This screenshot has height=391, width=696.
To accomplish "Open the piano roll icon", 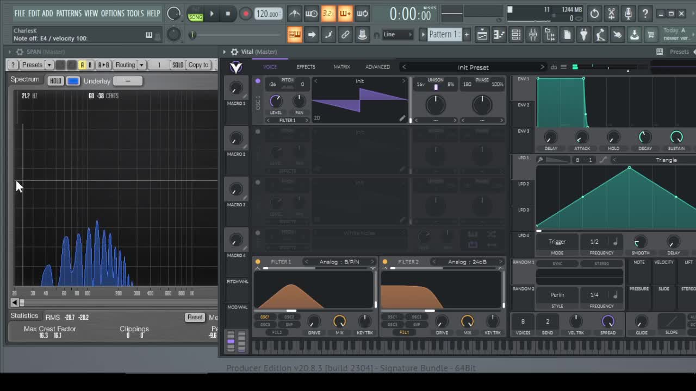I will pyautogui.click(x=499, y=35).
